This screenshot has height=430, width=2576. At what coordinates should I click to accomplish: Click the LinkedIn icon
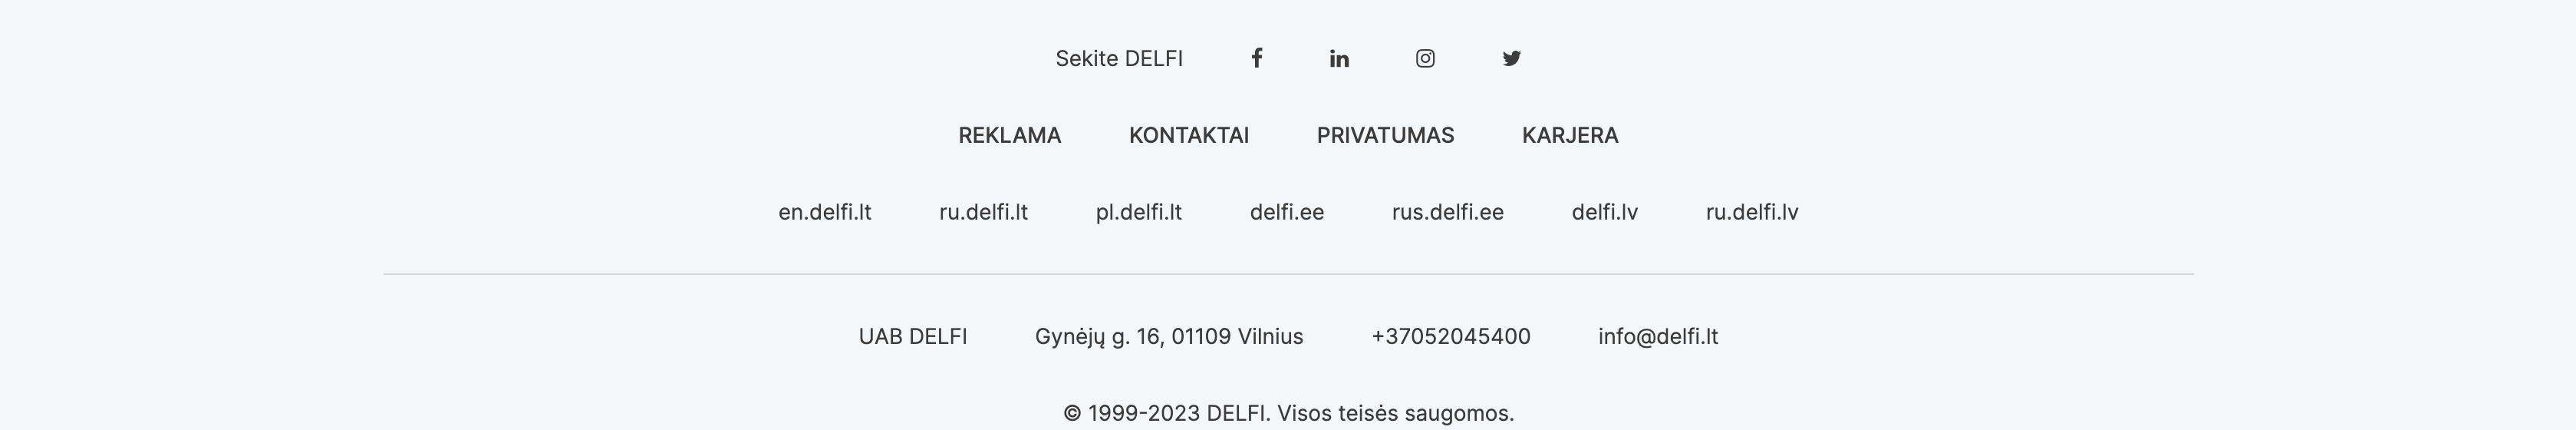pyautogui.click(x=1339, y=58)
